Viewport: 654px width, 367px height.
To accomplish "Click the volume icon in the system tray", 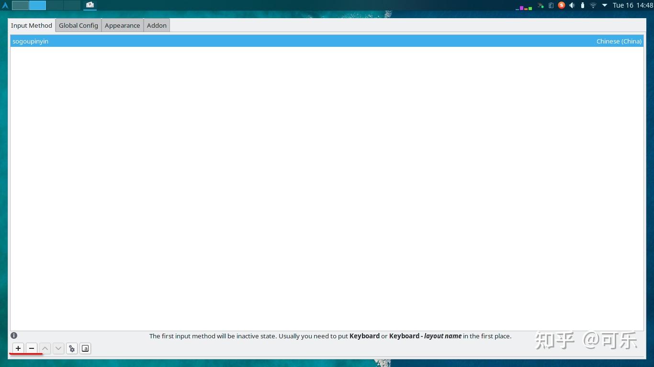I will coord(572,5).
